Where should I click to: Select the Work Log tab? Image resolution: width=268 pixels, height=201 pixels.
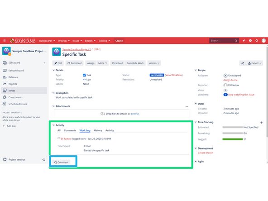(85, 130)
